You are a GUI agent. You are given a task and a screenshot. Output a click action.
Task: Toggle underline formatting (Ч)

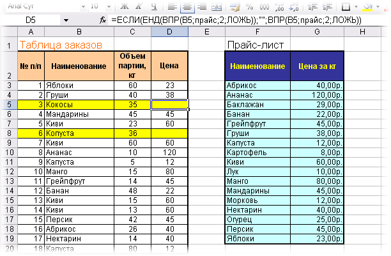coord(154,7)
